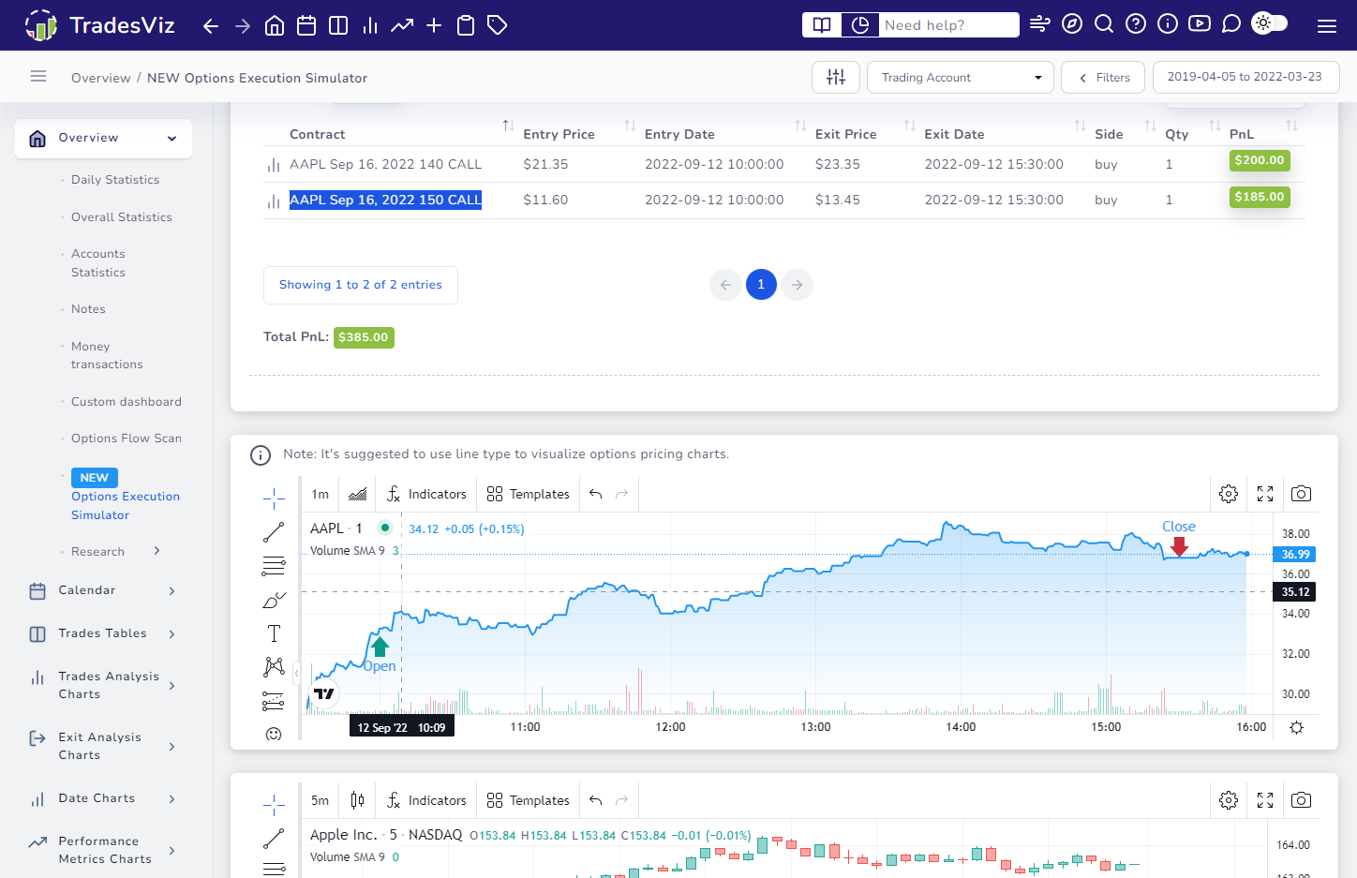Collapse the Overview sidebar section

point(103,139)
